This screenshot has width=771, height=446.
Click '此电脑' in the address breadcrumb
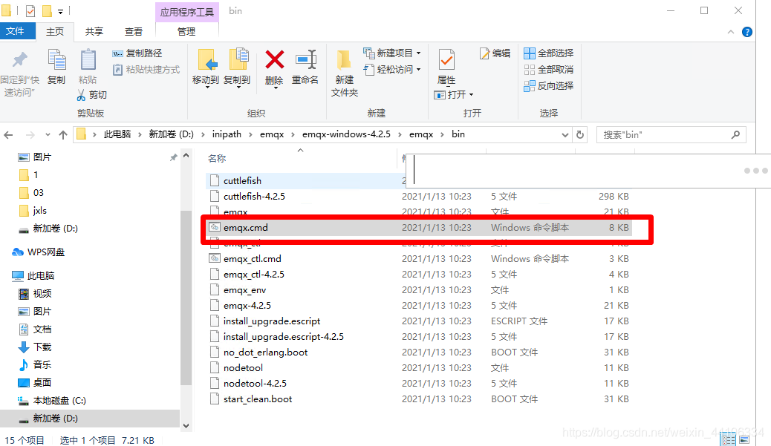117,134
